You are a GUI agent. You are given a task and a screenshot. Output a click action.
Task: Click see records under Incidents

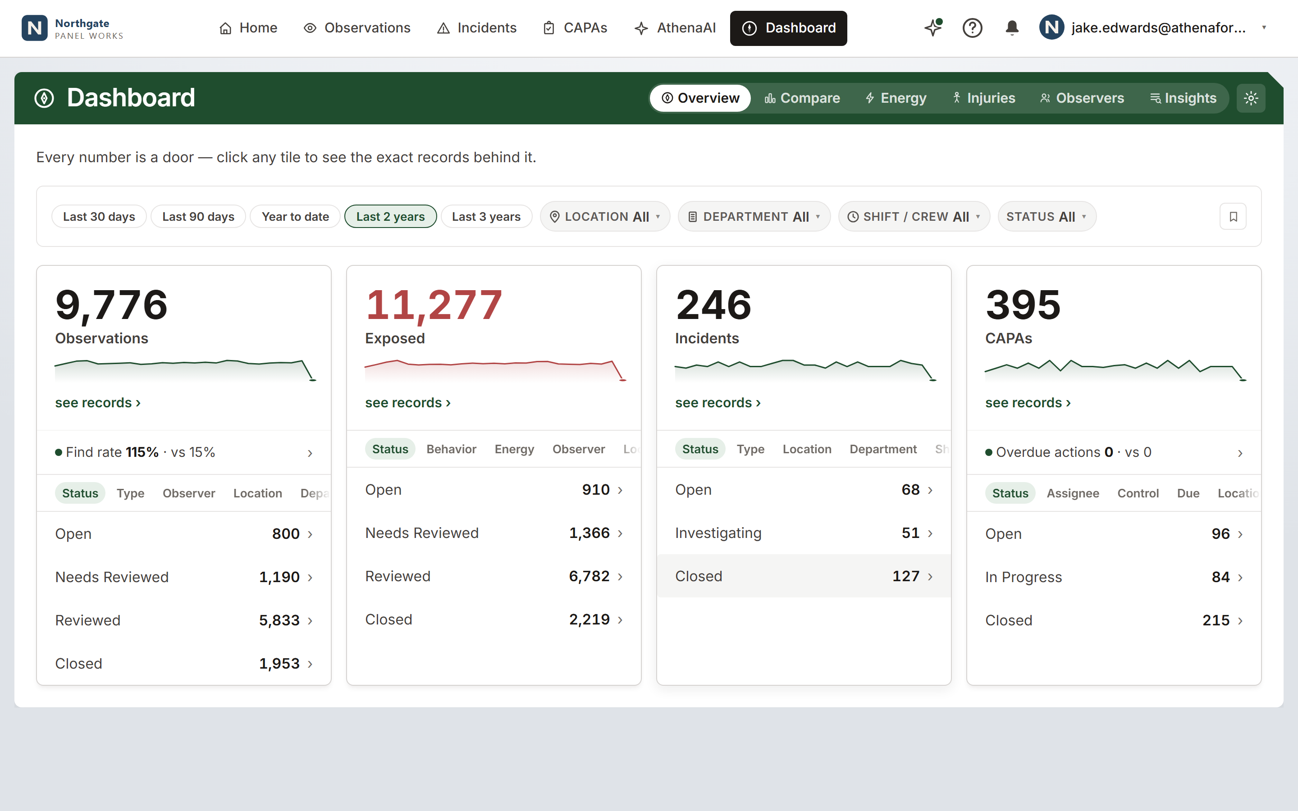[x=718, y=403]
